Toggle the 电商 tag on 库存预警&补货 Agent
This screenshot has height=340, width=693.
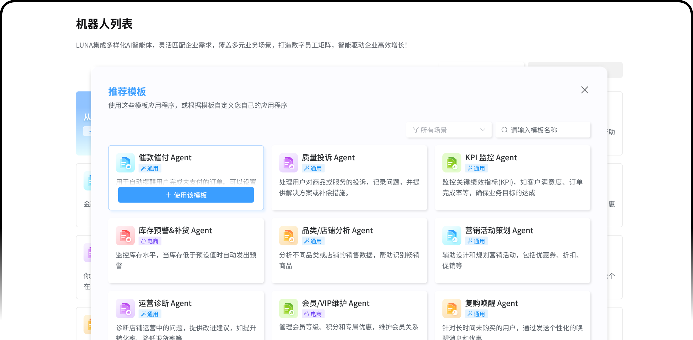(150, 241)
